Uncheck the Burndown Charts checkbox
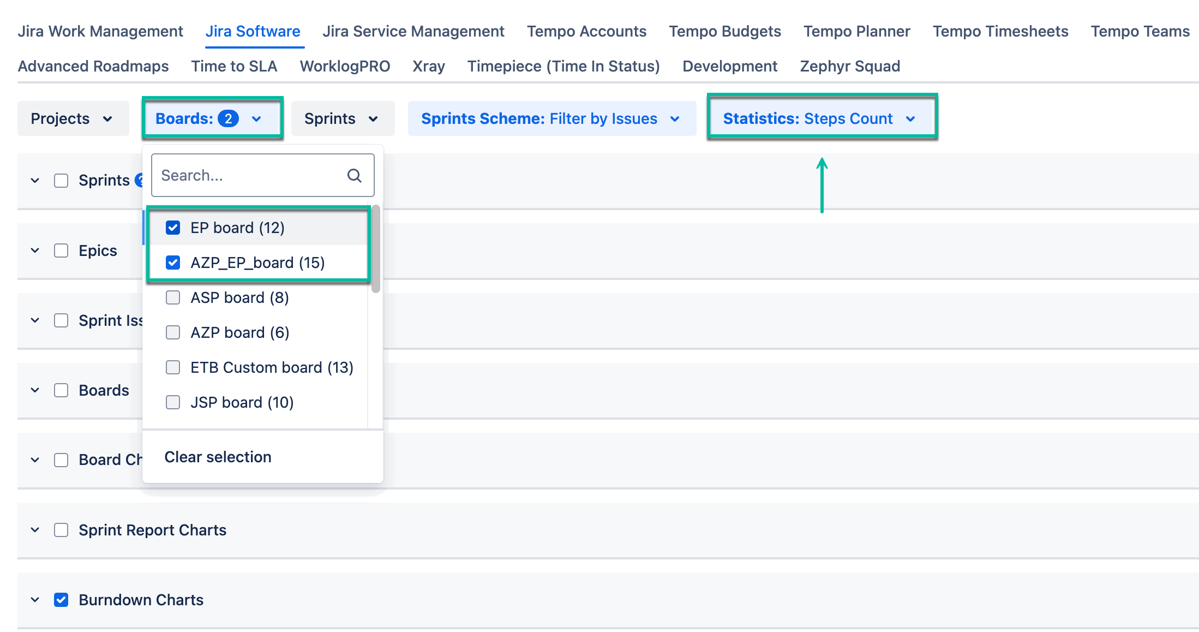 pos(61,600)
